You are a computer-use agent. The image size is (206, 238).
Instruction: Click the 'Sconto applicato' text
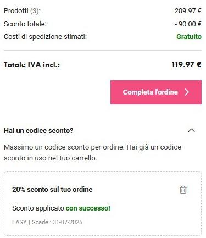38,208
